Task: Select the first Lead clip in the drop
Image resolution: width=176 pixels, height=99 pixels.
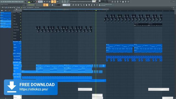Action: tap(120, 45)
